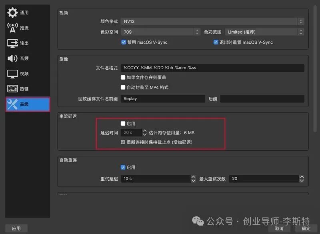Disable 禁用 macOS V-Sync checkbox
320x234 pixels.
tap(124, 42)
